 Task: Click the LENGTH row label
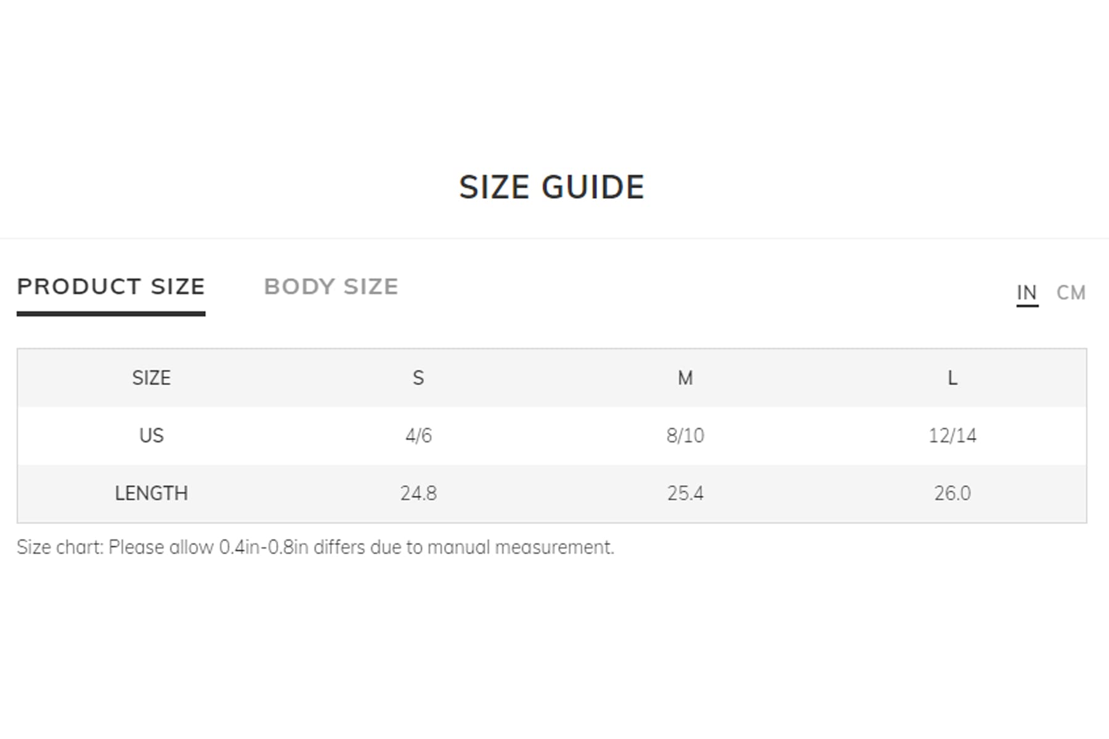click(x=152, y=493)
